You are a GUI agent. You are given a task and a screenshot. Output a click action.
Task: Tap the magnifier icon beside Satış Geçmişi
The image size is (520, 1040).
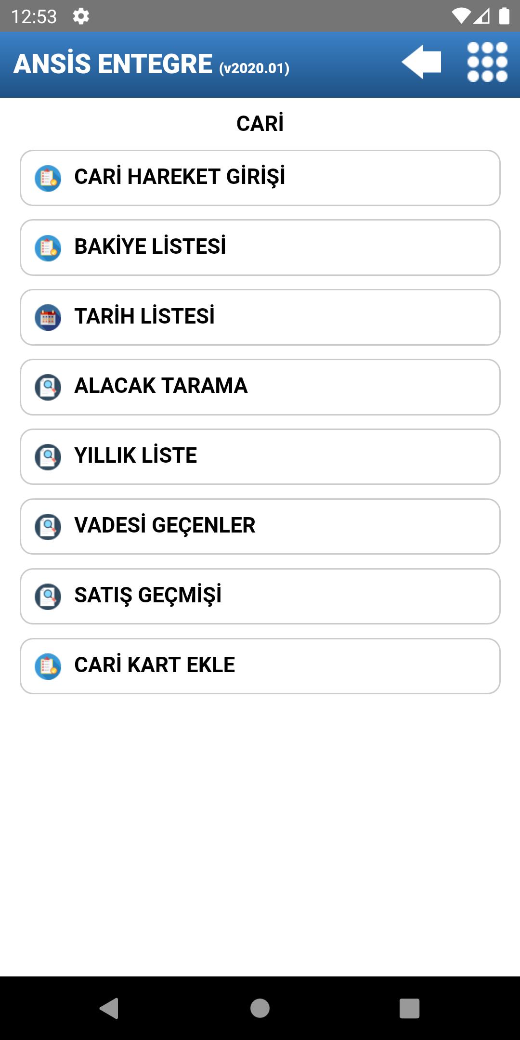click(48, 597)
